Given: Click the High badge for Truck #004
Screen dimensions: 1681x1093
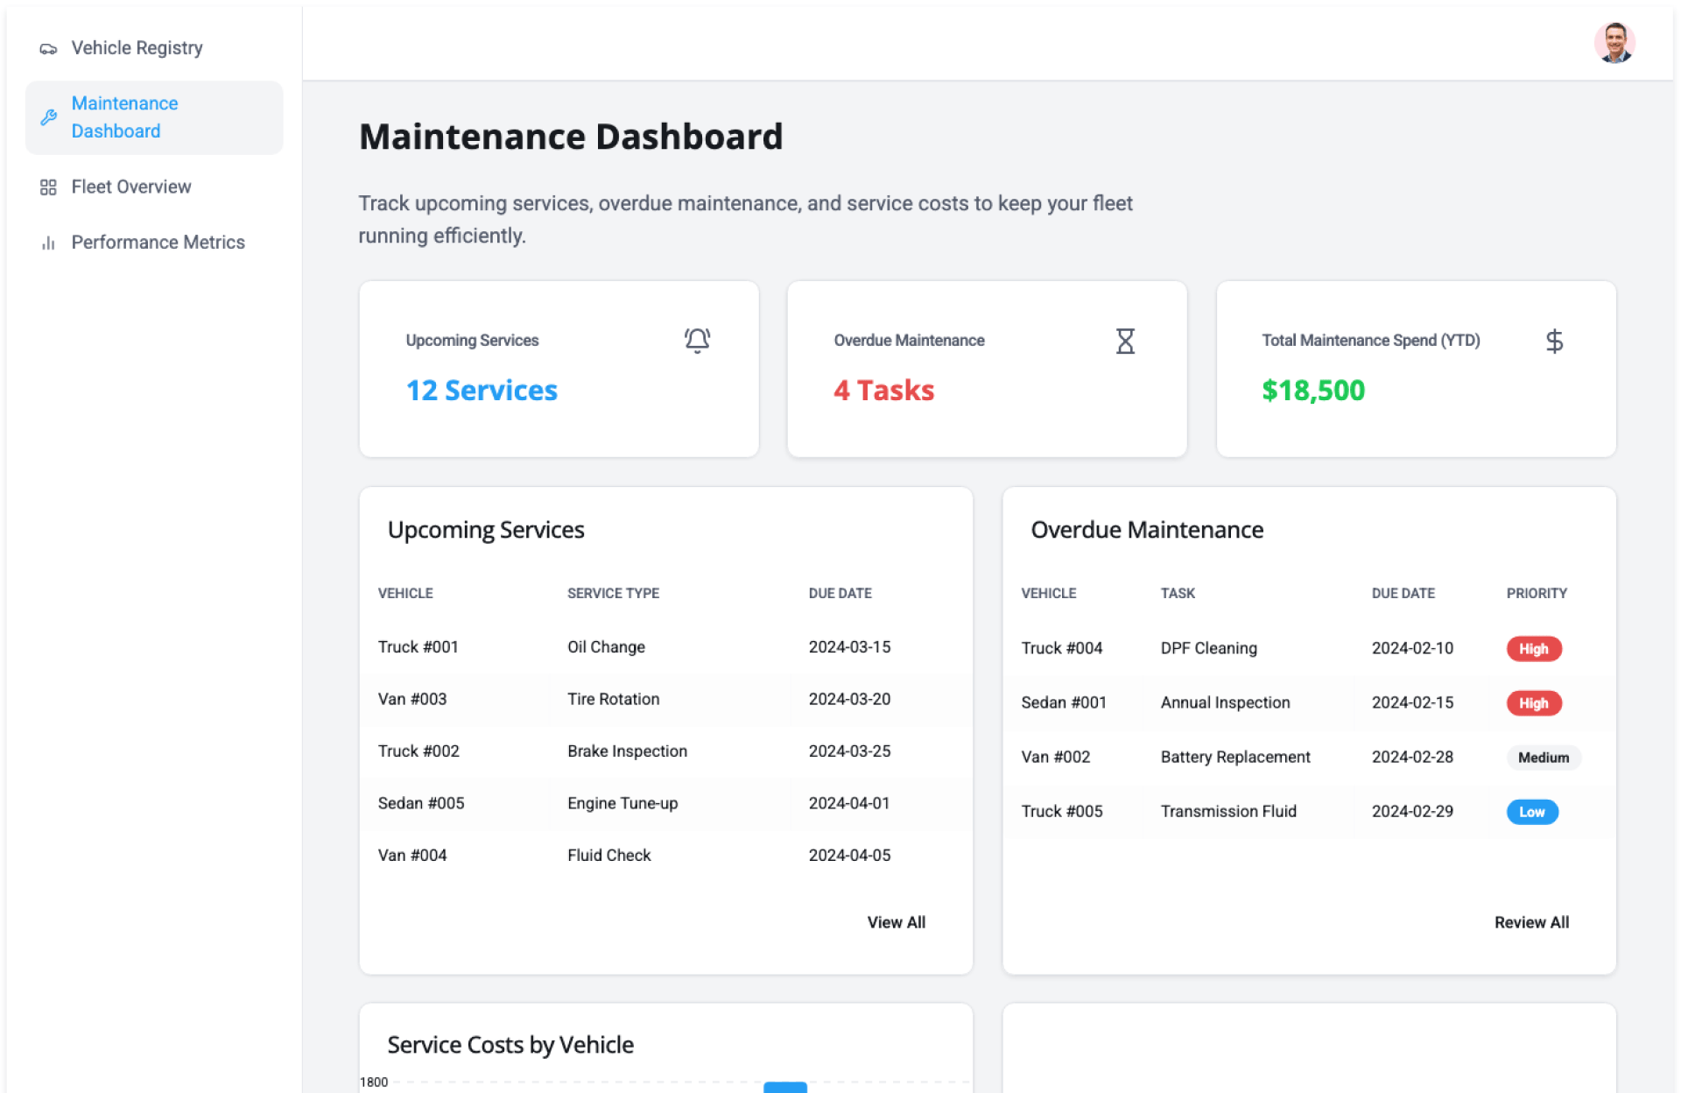Looking at the screenshot, I should tap(1533, 649).
